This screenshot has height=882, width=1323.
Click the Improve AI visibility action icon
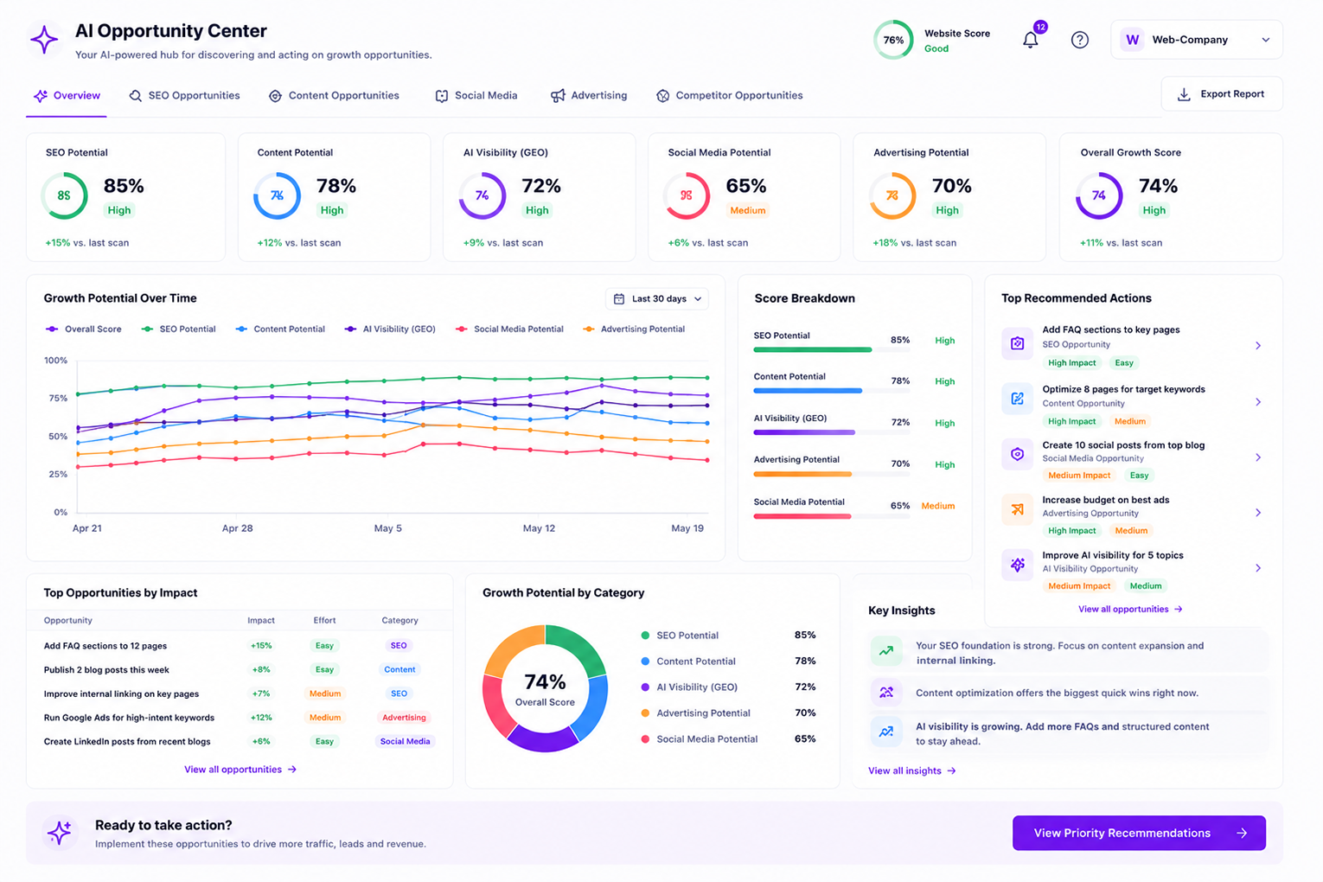pos(1017,565)
